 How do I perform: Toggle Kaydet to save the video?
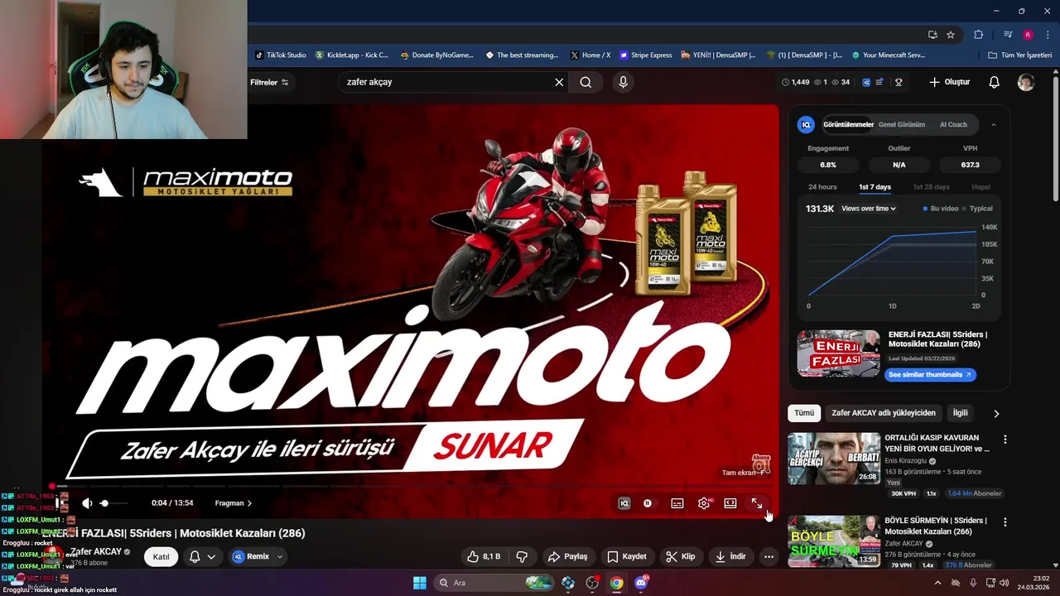point(627,556)
